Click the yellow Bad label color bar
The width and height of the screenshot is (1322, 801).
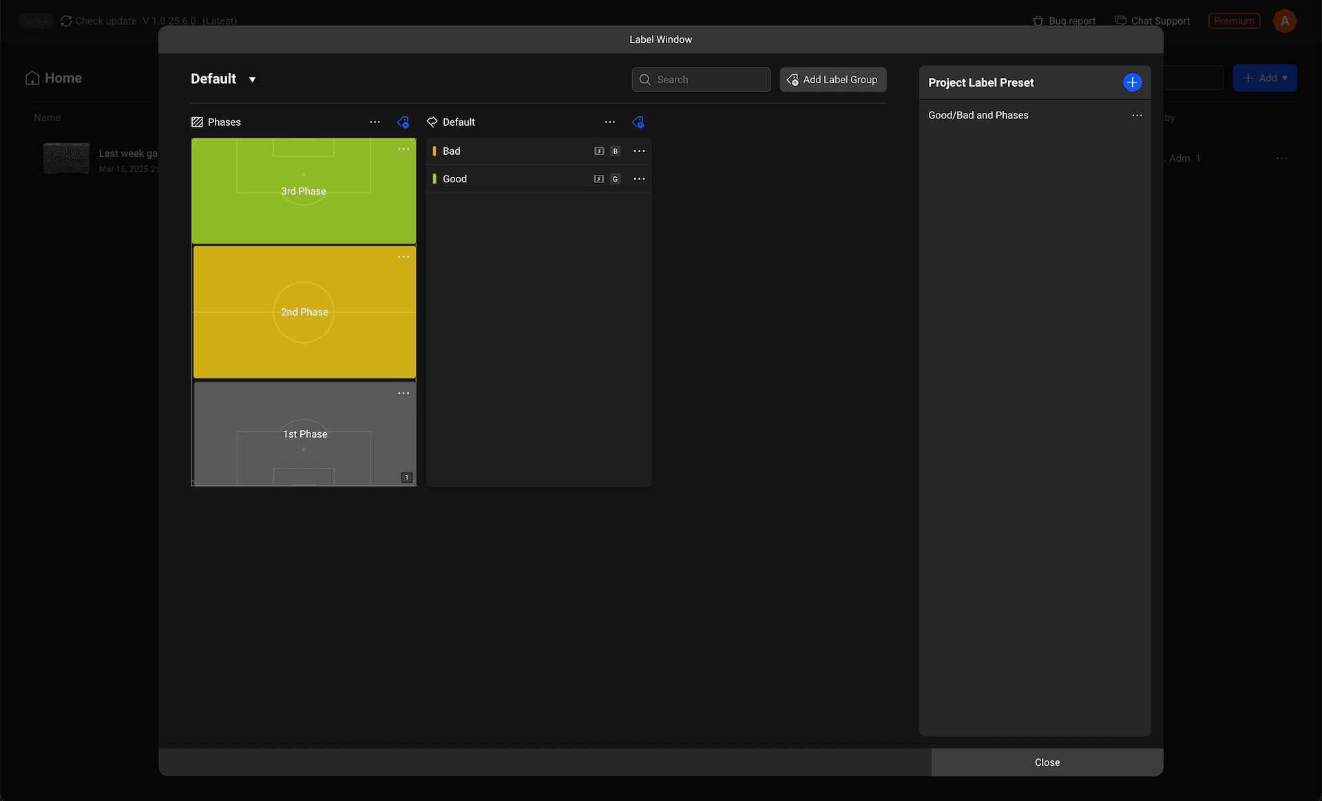(x=434, y=151)
